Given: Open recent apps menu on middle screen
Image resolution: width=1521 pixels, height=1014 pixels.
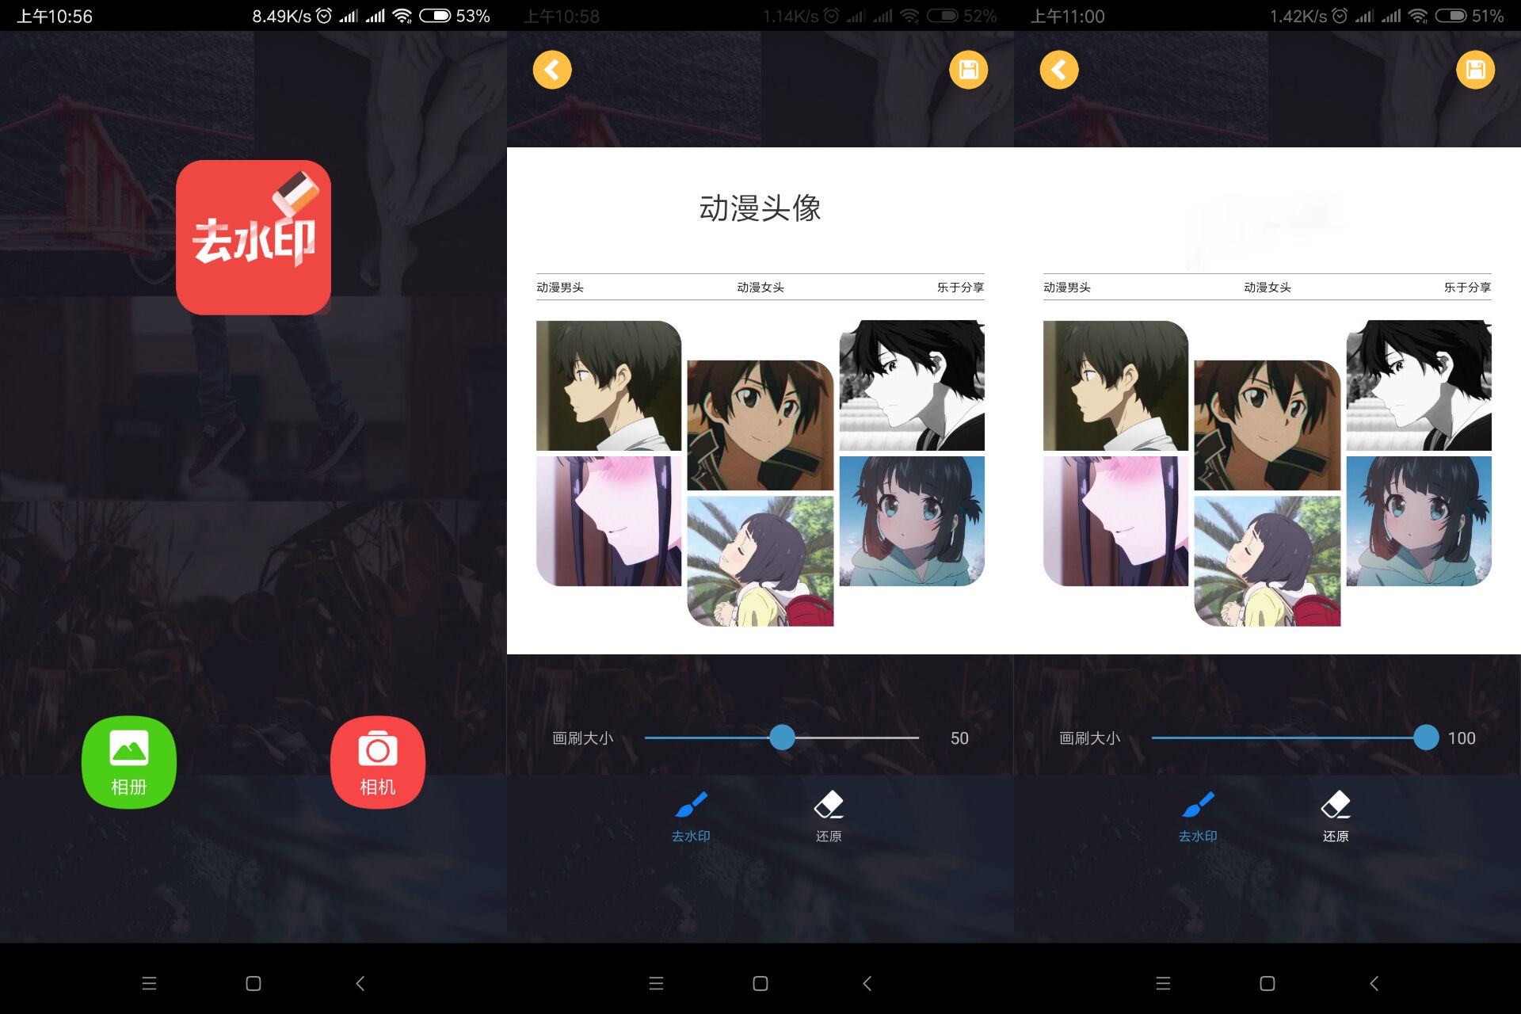Looking at the screenshot, I should (x=656, y=983).
